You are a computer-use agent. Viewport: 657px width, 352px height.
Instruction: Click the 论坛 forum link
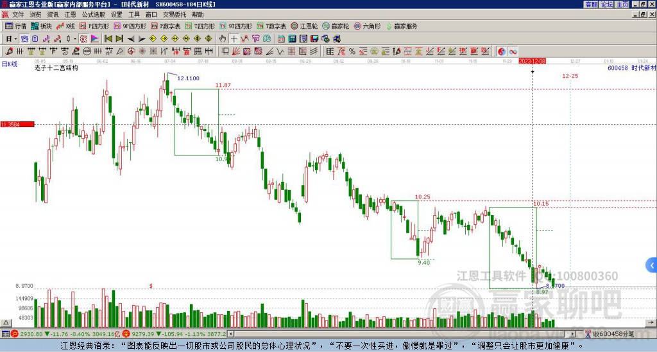[x=607, y=4]
